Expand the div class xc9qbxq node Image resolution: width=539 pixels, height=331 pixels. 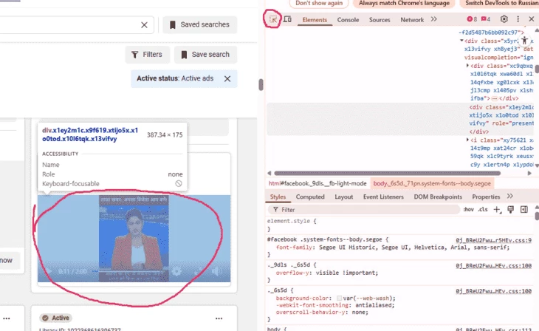467,65
